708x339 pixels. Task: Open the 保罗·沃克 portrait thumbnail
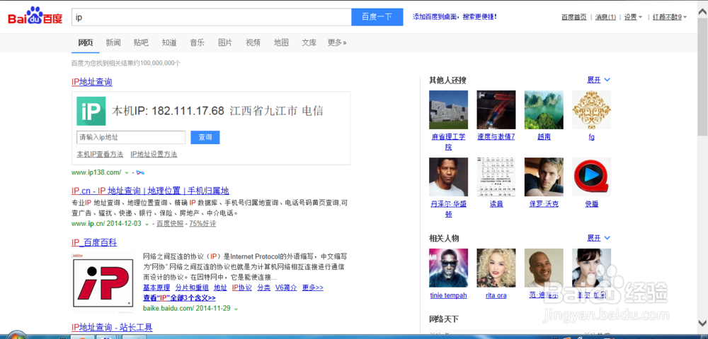pos(544,177)
